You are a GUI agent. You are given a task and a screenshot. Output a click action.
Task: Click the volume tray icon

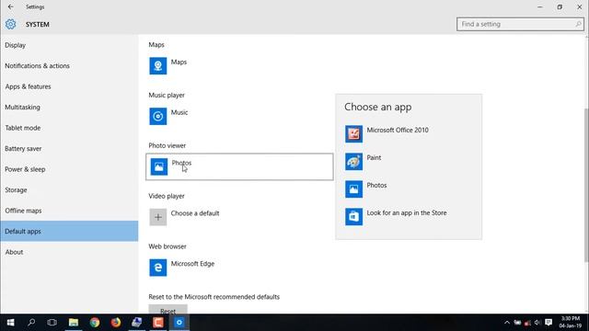click(537, 323)
